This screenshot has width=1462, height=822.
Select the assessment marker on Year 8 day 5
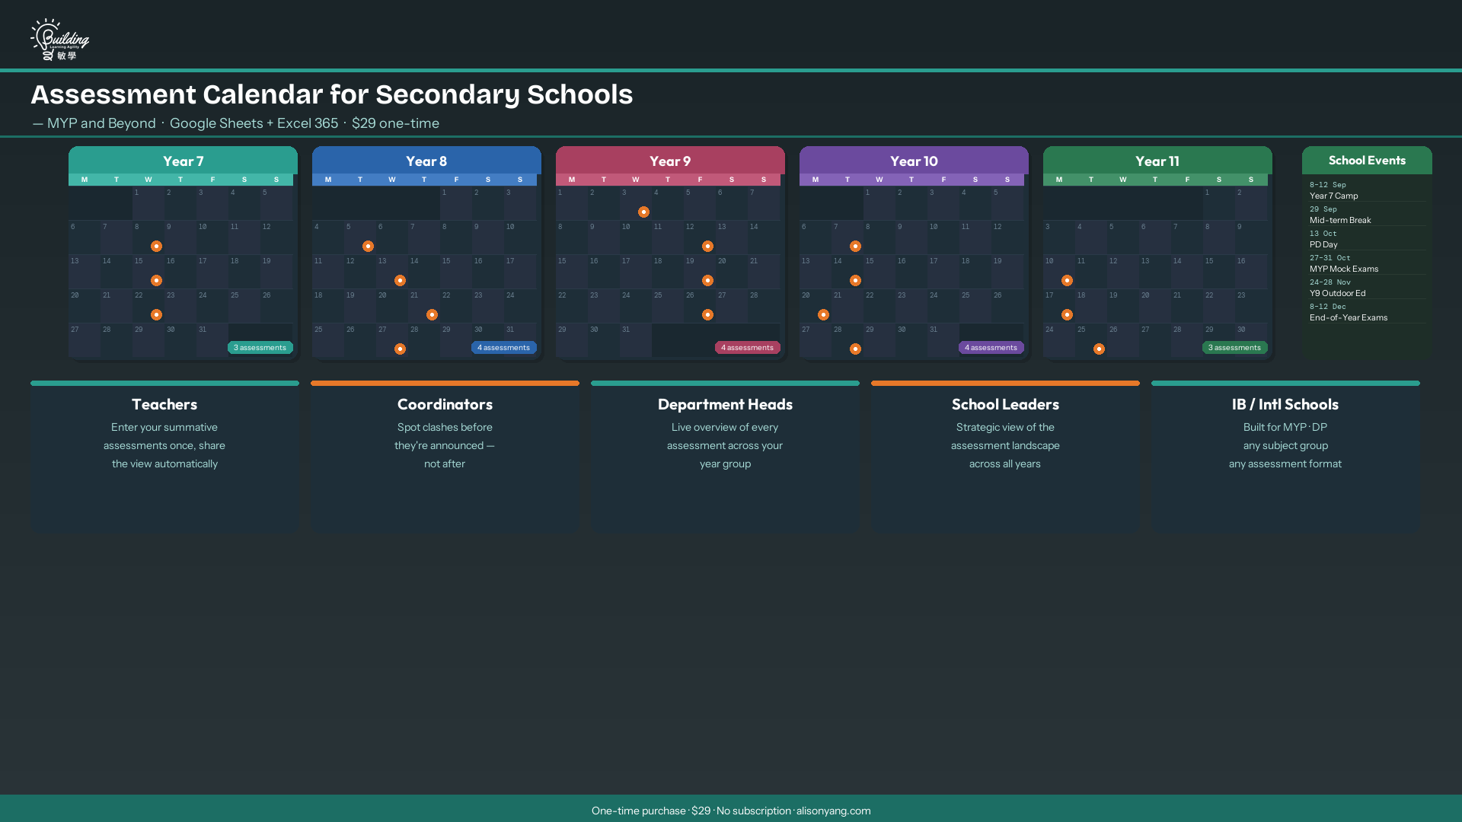point(368,246)
